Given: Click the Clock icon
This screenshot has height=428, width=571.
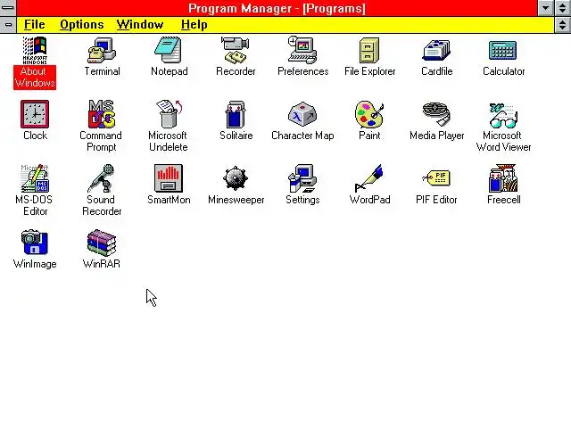Looking at the screenshot, I should [x=35, y=114].
